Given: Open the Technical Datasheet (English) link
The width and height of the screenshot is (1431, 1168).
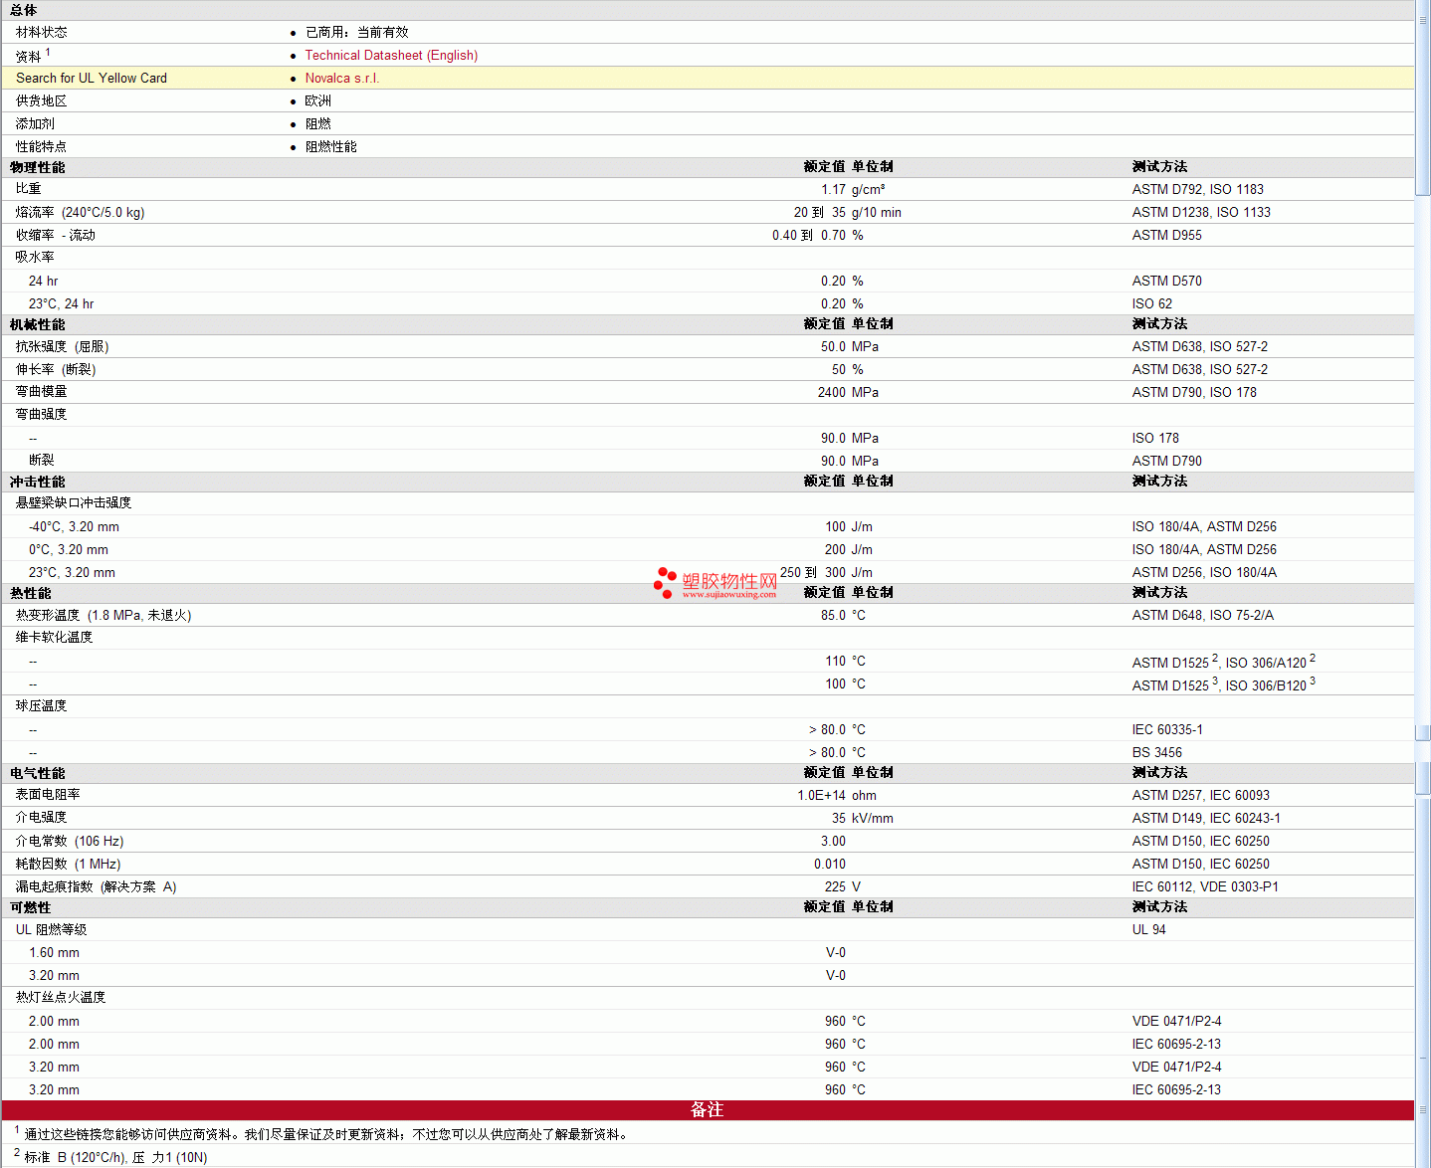Looking at the screenshot, I should coord(391,56).
